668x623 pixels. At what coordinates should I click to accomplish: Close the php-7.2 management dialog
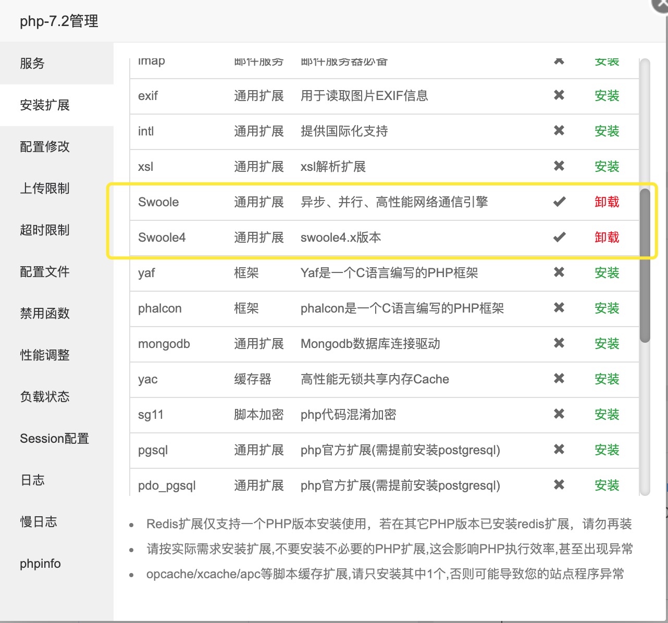click(x=661, y=4)
